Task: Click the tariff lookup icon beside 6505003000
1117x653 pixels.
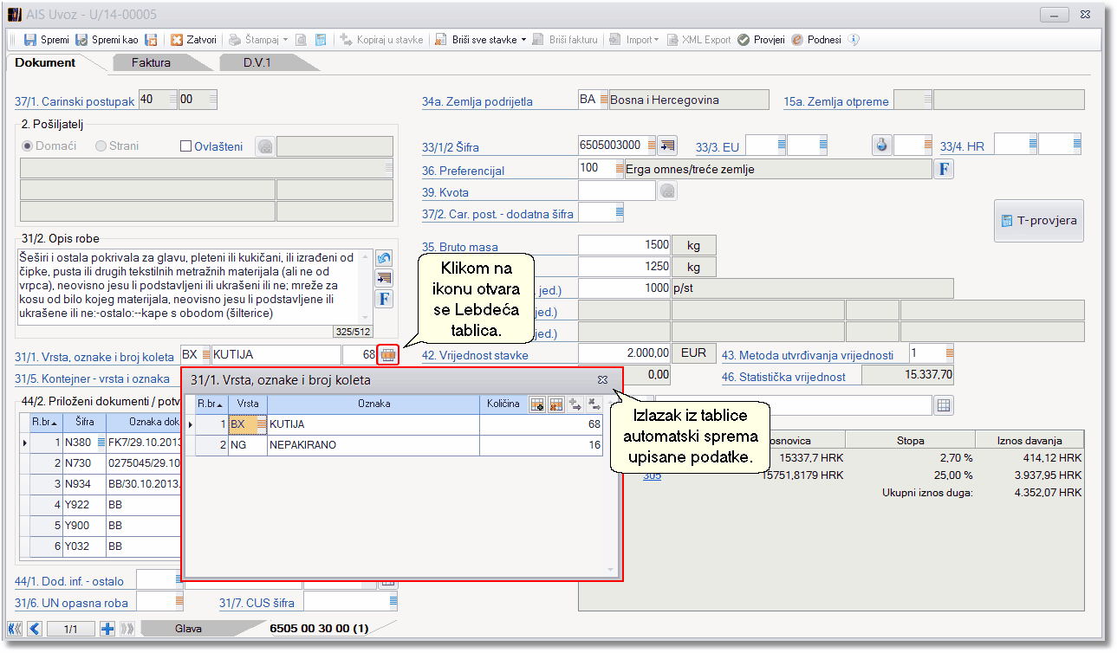Action: [667, 145]
